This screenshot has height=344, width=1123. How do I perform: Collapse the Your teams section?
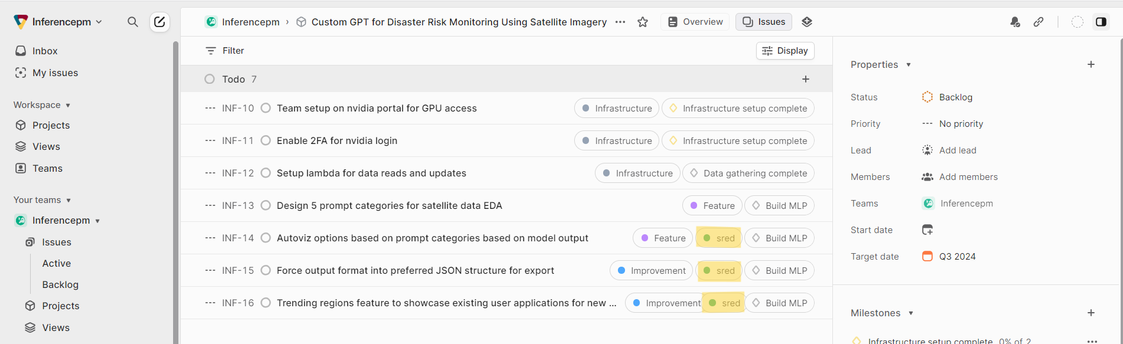coord(69,200)
